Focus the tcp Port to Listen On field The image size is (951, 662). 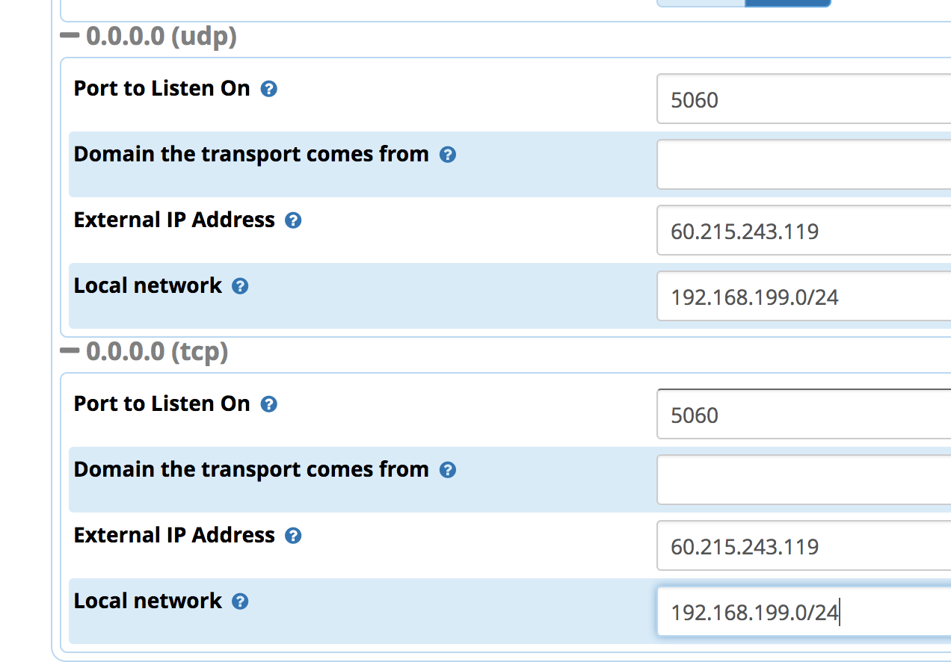click(x=804, y=414)
